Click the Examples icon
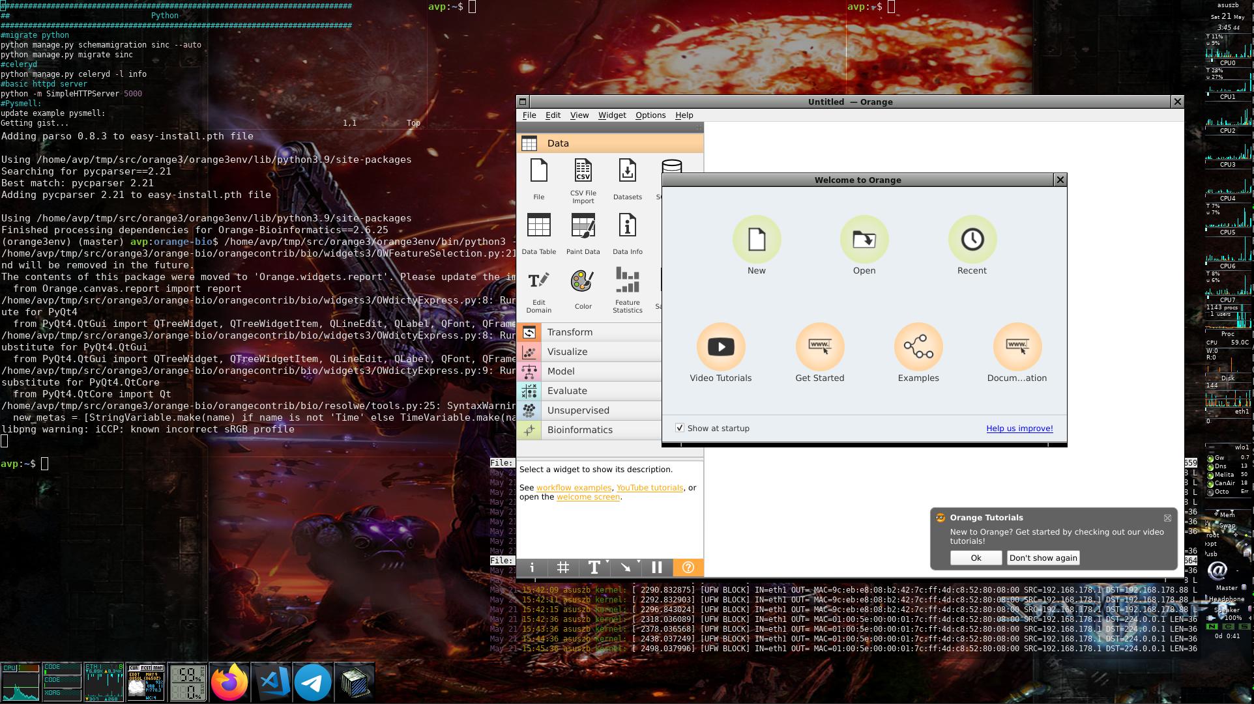The width and height of the screenshot is (1254, 704). click(918, 347)
